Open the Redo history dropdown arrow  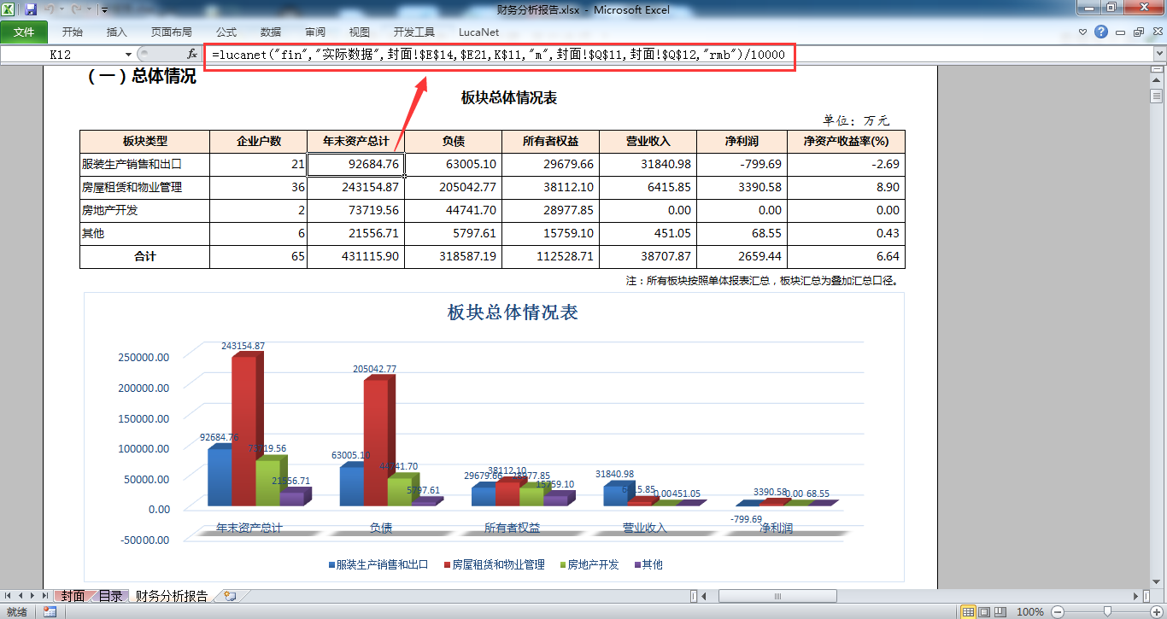(x=87, y=10)
